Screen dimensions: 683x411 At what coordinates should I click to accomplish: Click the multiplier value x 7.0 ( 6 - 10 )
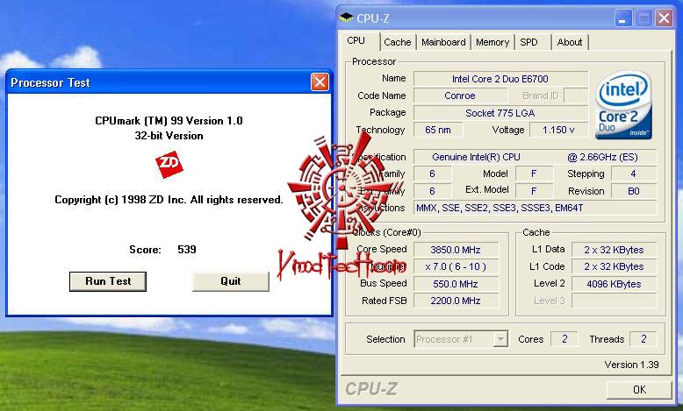coord(456,266)
